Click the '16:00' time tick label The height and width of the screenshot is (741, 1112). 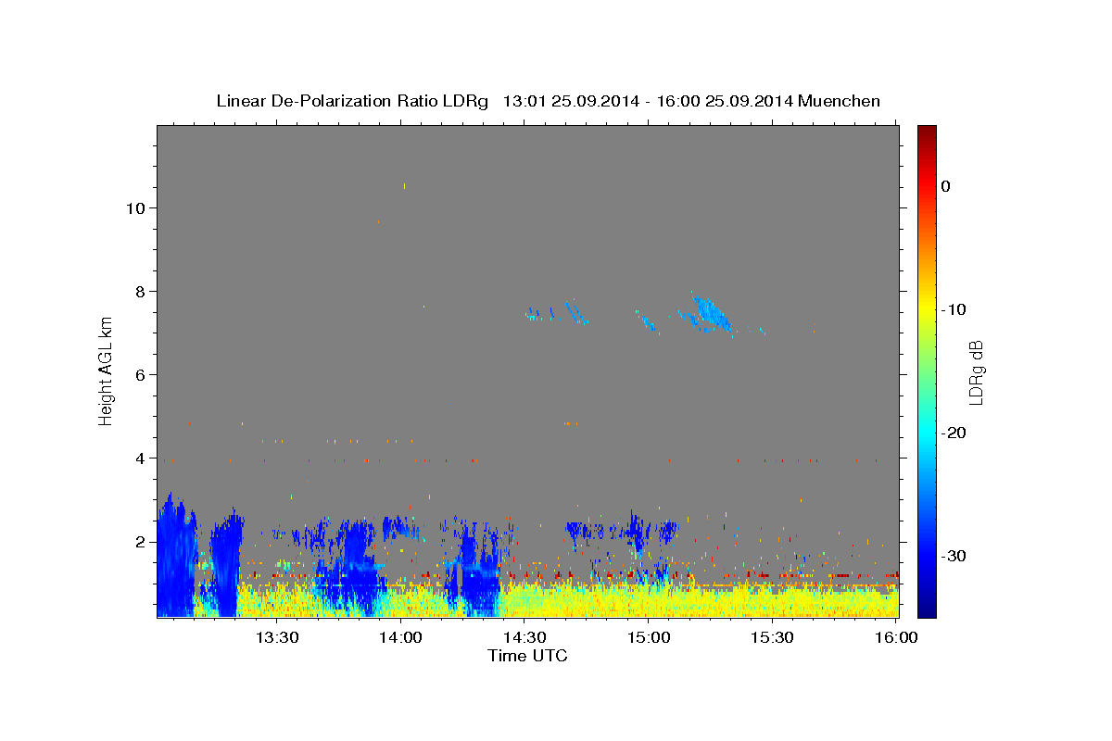click(895, 637)
